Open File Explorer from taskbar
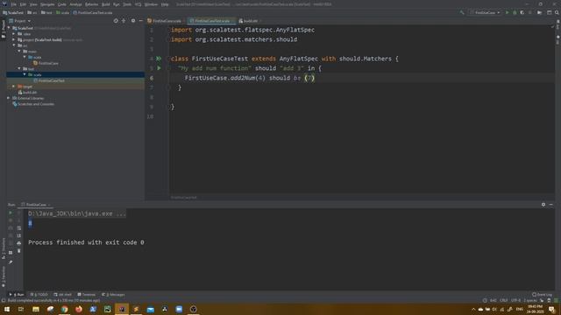561x315 pixels. [x=36, y=309]
